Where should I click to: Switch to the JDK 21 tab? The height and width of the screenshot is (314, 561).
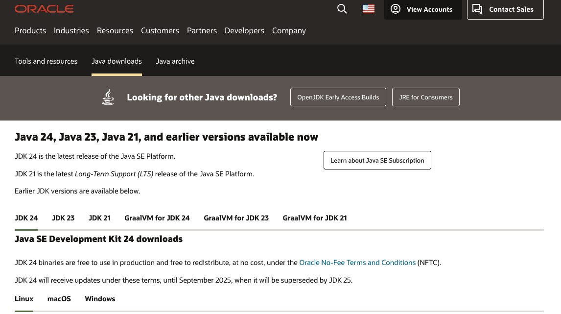[99, 218]
